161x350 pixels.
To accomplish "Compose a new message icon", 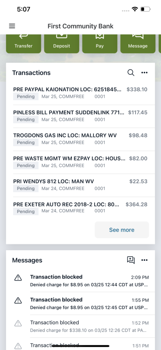I will tap(131, 260).
